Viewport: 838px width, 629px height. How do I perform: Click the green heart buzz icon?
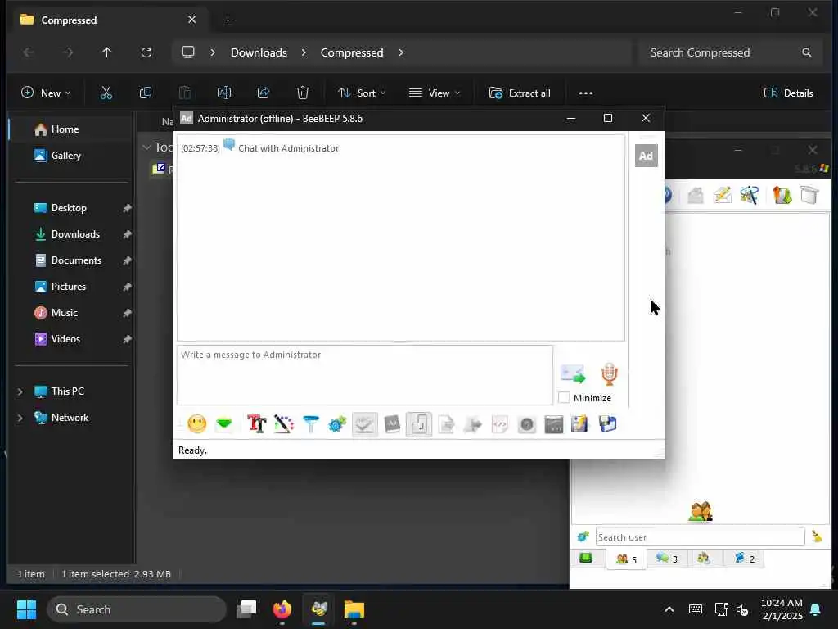pos(224,424)
